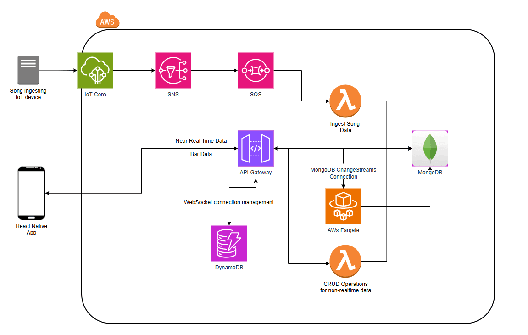This screenshot has width=528, height=335.
Task: Click the MongoDB leaf icon
Action: click(430, 148)
